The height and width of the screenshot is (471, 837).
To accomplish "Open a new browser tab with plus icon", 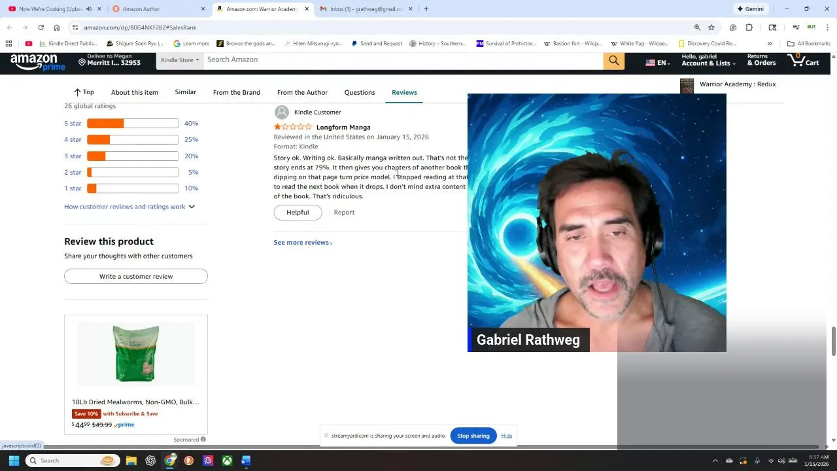I will tap(426, 9).
